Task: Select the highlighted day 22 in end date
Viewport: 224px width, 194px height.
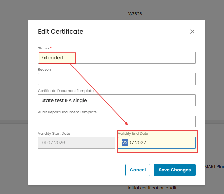Action: pyautogui.click(x=125, y=143)
